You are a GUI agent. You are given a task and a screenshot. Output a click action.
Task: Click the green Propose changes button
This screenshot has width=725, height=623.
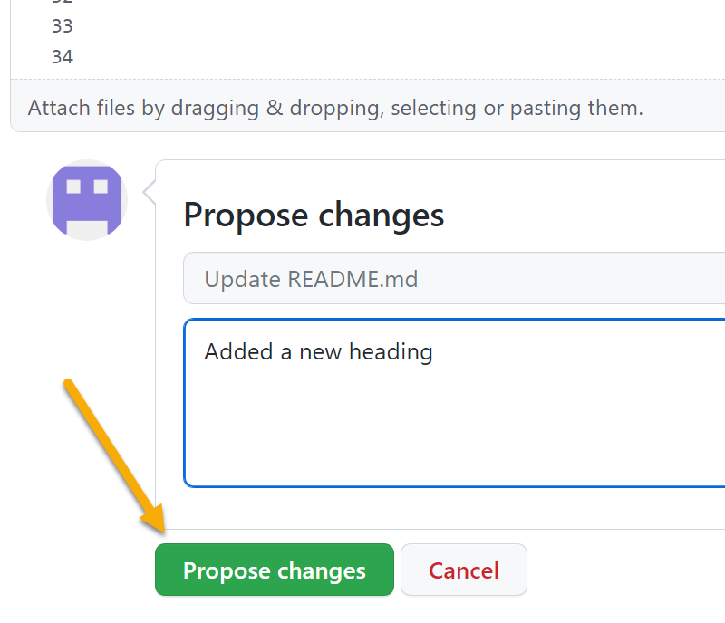coord(275,570)
